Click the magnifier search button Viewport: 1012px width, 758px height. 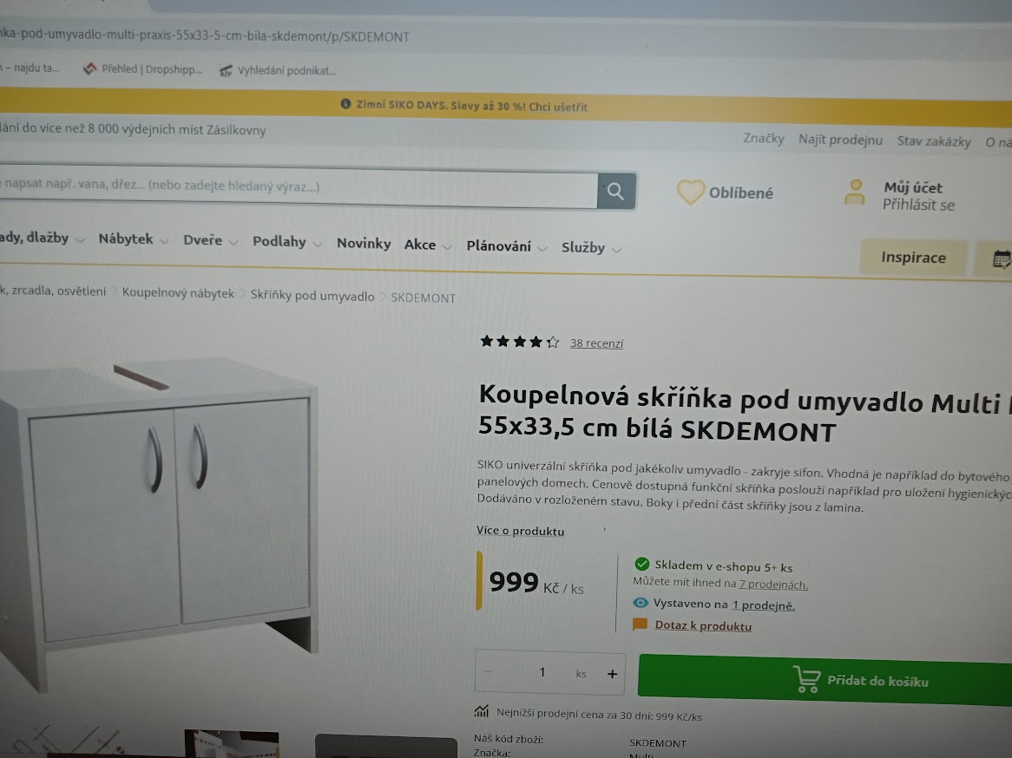[x=616, y=191]
